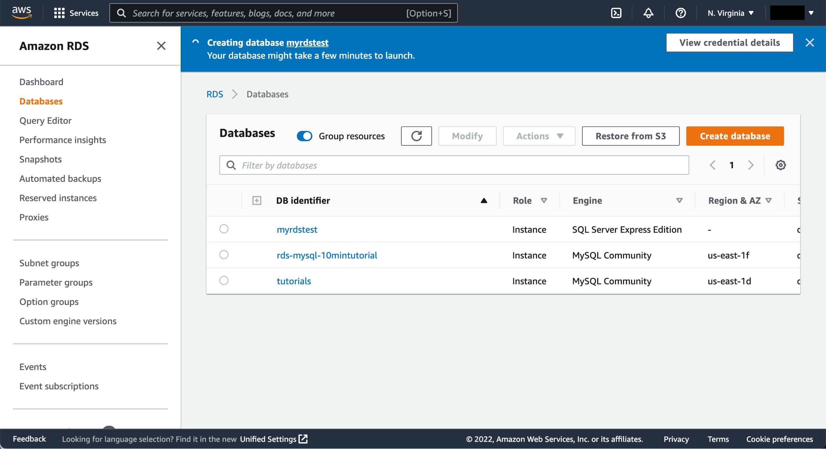
Task: Open Proxies in the sidebar
Action: (34, 217)
